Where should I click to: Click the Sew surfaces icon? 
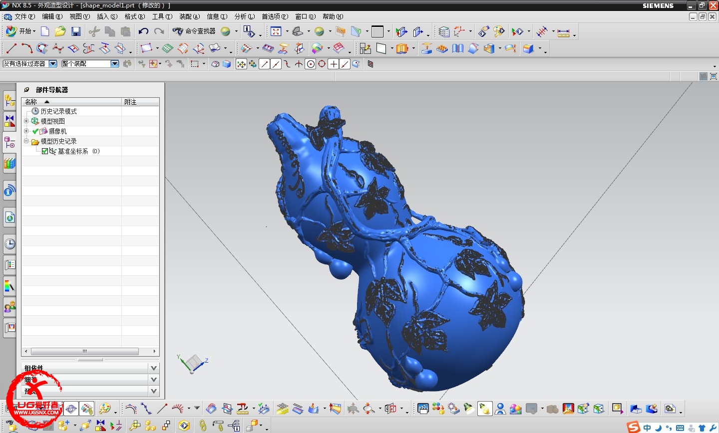click(458, 48)
